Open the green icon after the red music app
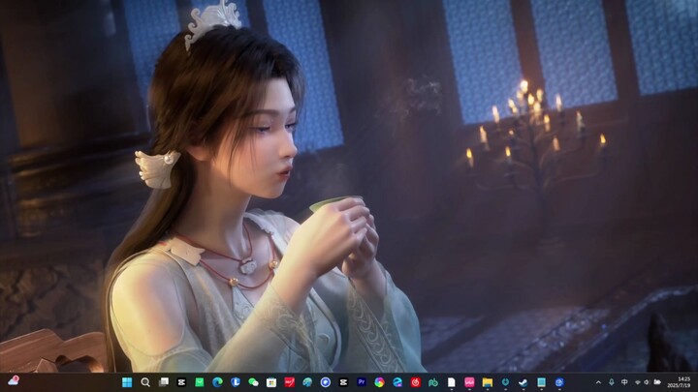This screenshot has width=698, height=392. click(433, 382)
